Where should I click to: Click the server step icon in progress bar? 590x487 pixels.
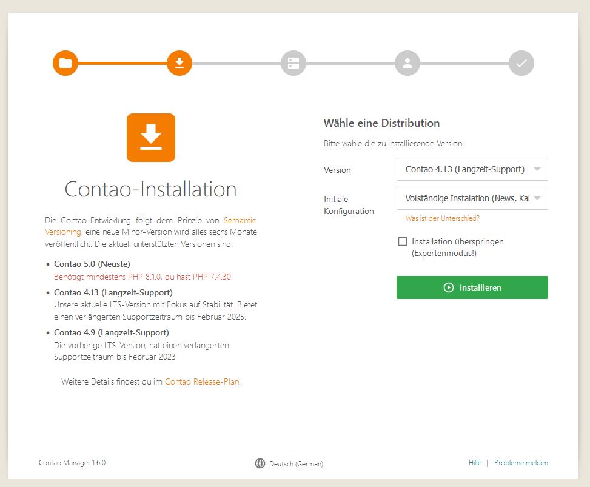point(293,63)
